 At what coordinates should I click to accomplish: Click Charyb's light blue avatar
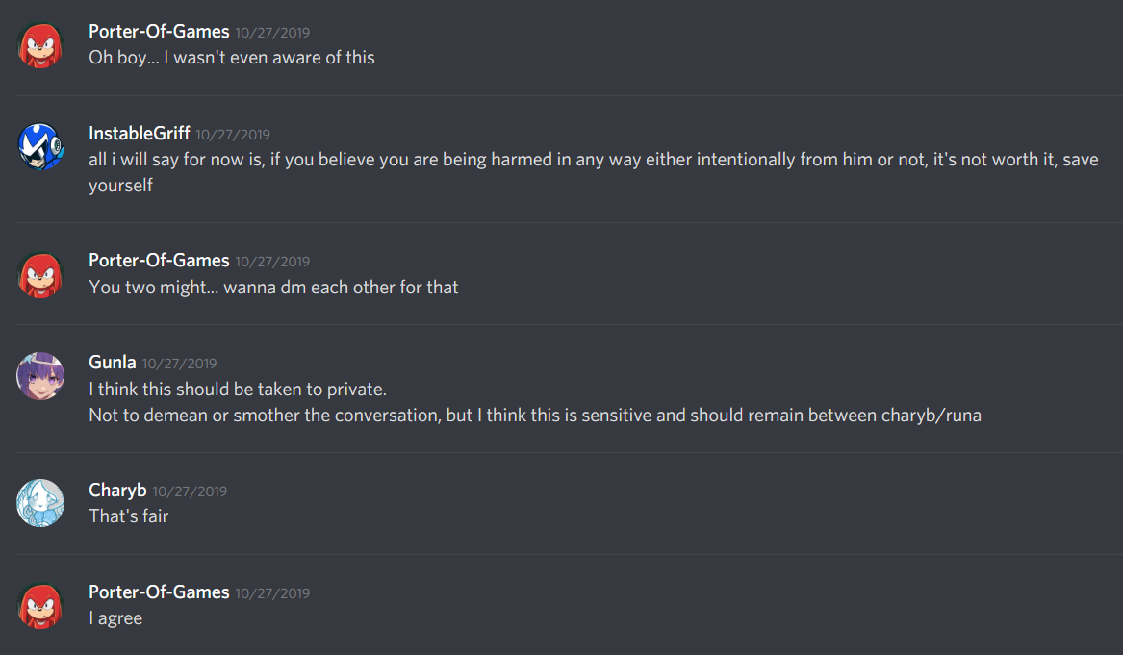(x=40, y=503)
